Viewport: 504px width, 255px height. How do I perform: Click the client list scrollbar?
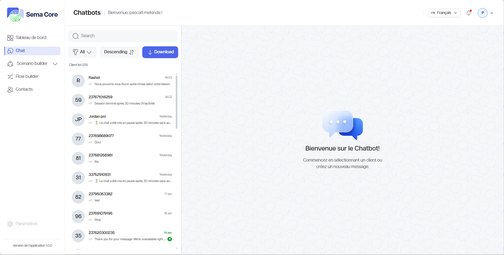(x=177, y=102)
